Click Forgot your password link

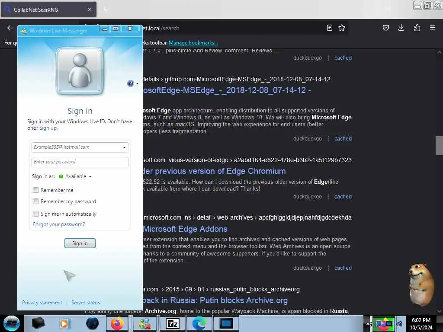[59, 224]
